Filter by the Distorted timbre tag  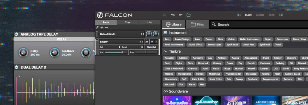tap(203, 63)
